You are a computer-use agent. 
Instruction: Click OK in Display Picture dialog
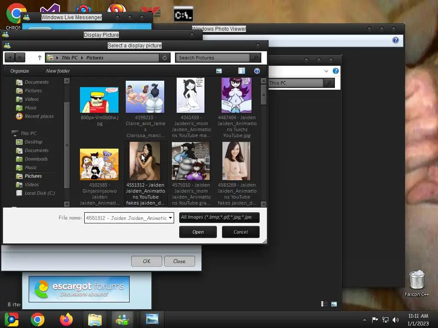147,261
